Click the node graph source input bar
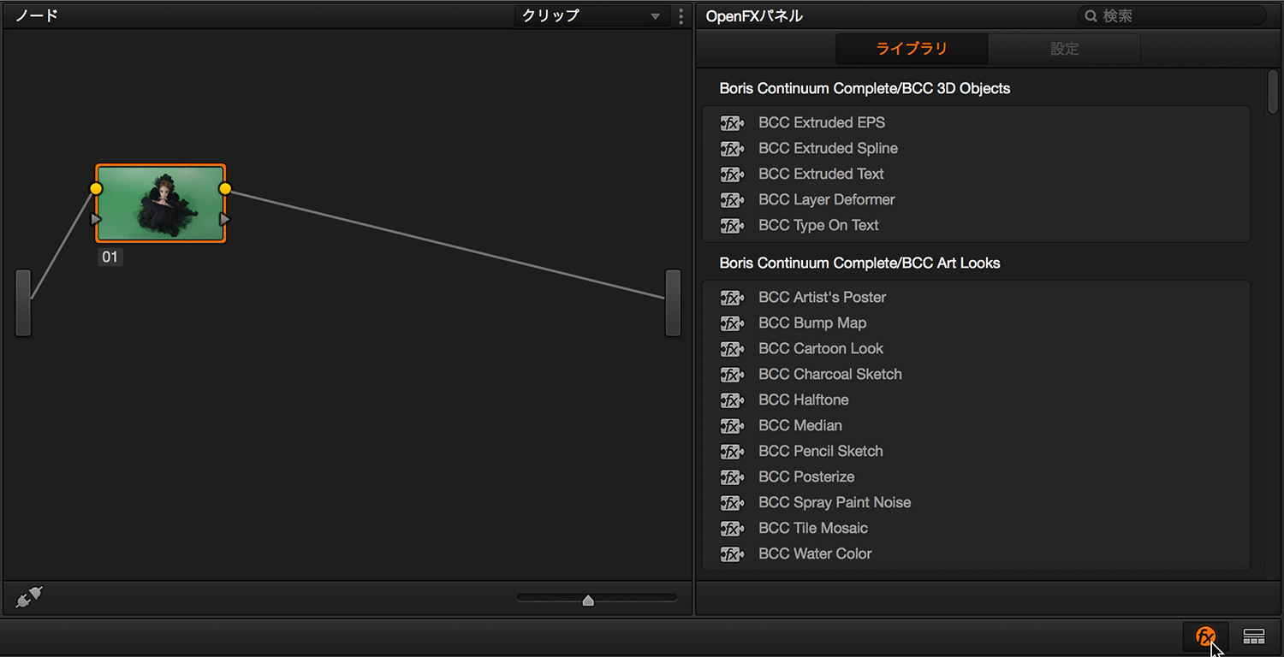1284x657 pixels. pos(23,303)
